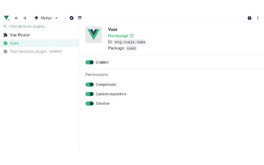Click the Vue devtools logo icon
This screenshot has width=264, height=165.
coord(6,18)
